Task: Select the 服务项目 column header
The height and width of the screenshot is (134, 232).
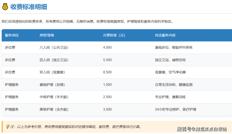Action: [x=12, y=35]
